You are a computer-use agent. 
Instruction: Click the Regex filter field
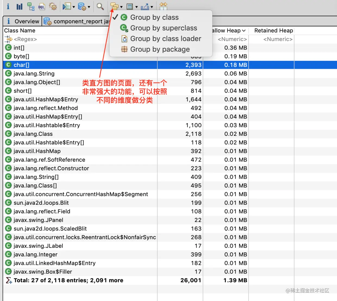click(25, 39)
